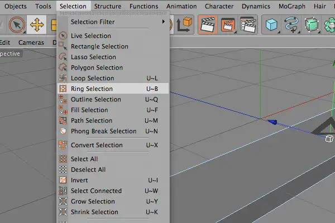Click the Invert selection icon

(x=63, y=180)
